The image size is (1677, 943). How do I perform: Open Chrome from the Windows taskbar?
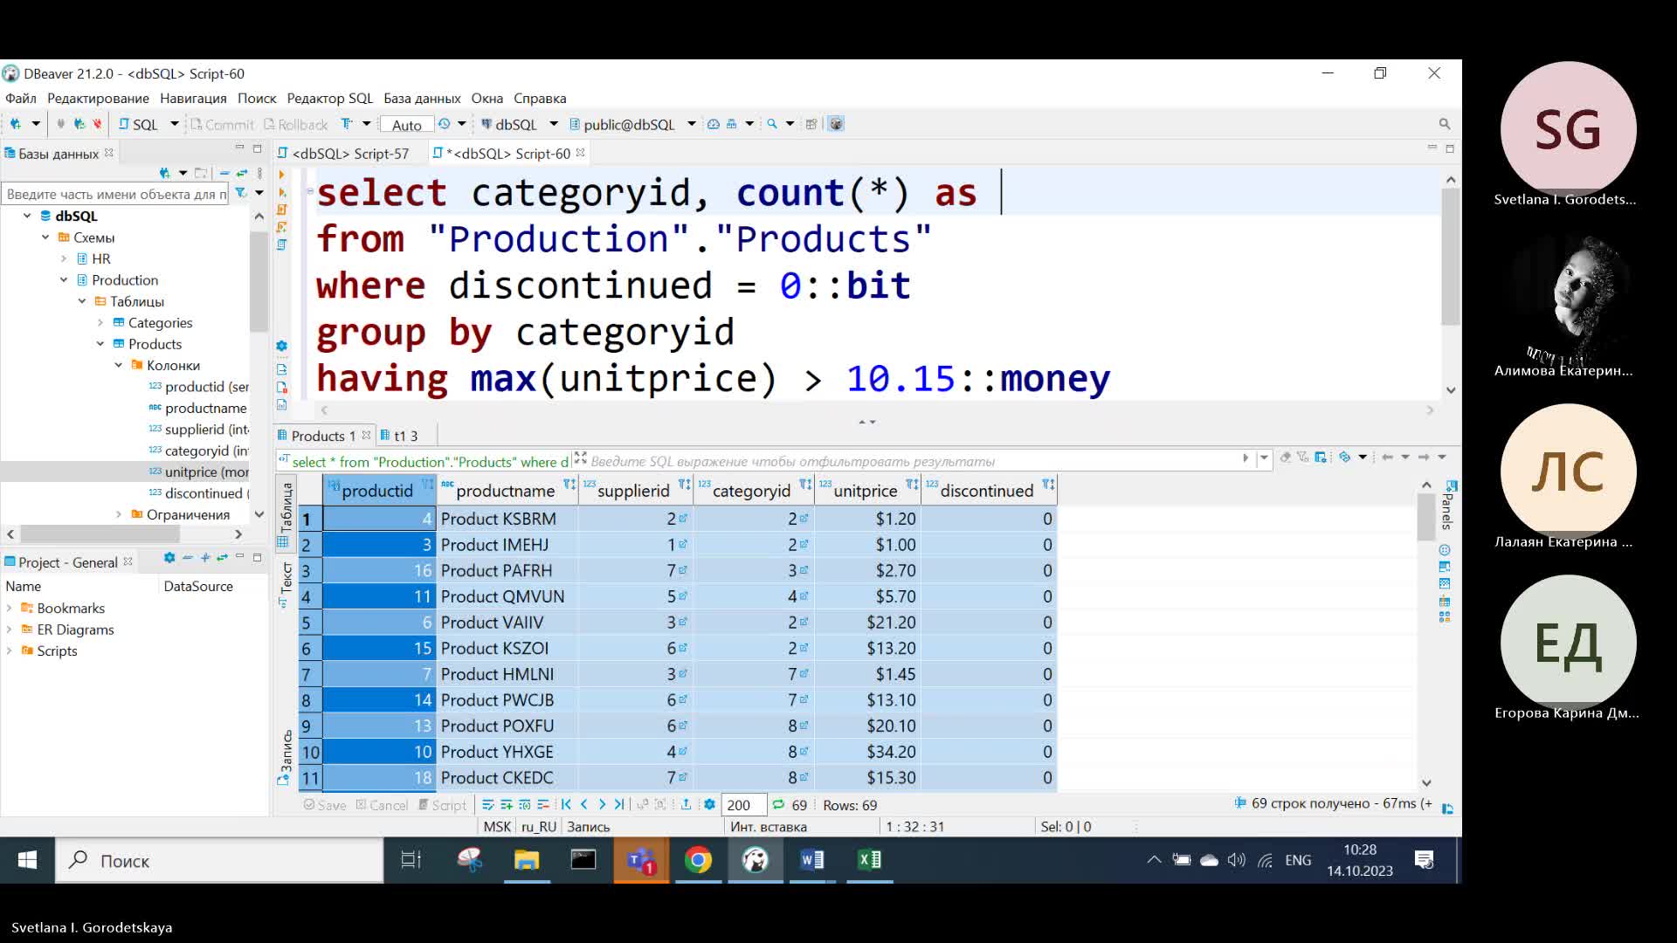698,860
